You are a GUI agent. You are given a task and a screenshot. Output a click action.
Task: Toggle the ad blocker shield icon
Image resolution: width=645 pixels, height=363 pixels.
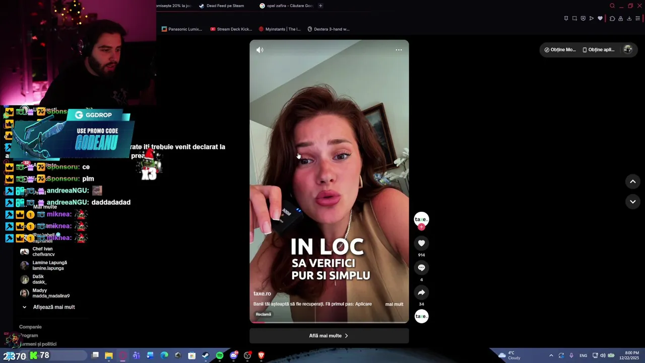[x=583, y=19]
